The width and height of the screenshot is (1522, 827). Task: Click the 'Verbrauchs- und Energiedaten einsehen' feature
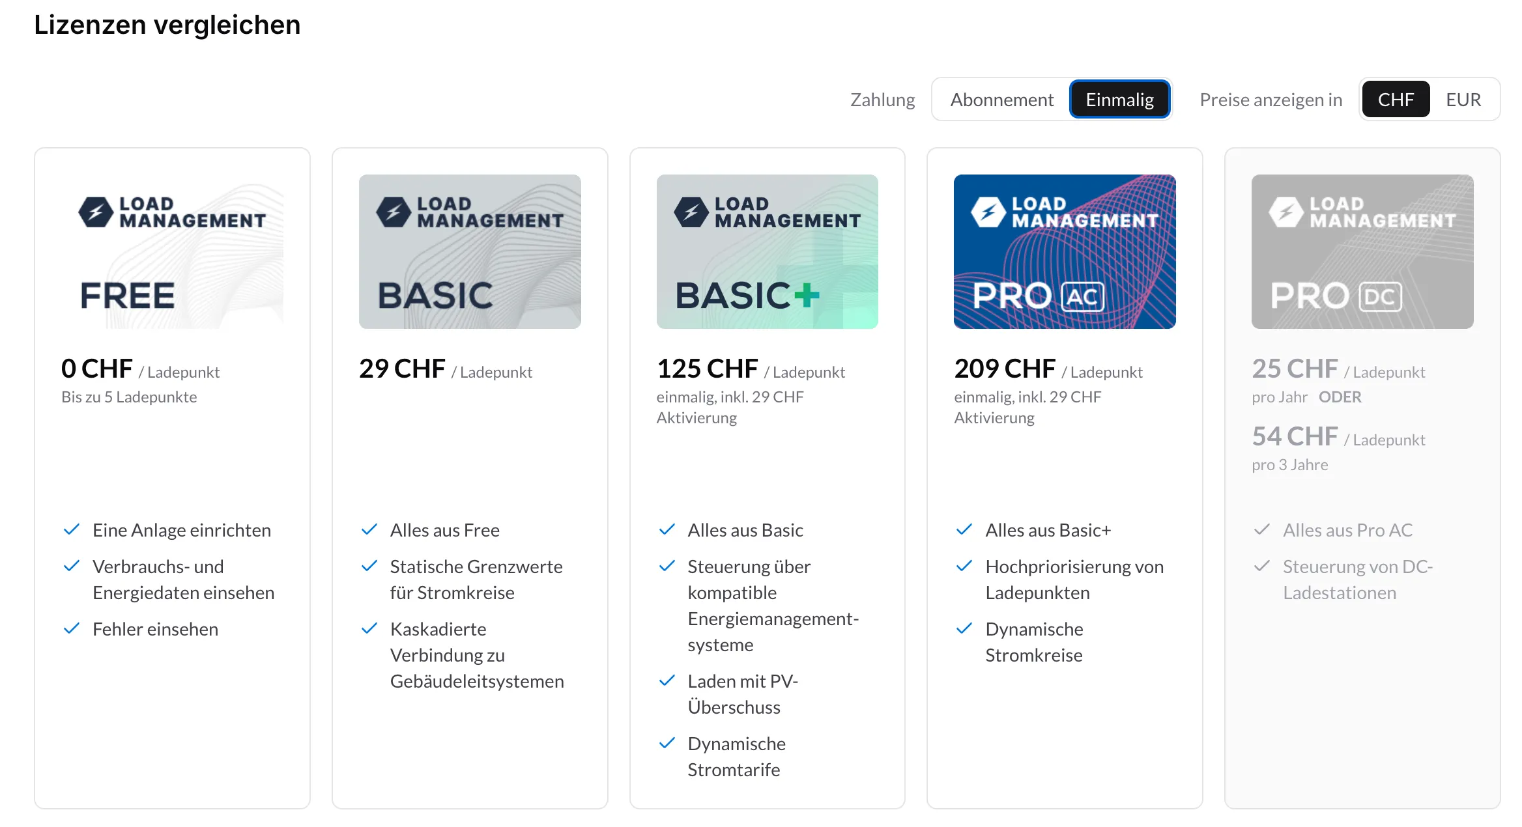(184, 580)
